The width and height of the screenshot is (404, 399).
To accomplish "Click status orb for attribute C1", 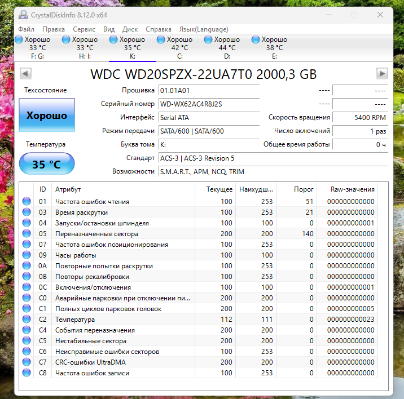I will 27,308.
